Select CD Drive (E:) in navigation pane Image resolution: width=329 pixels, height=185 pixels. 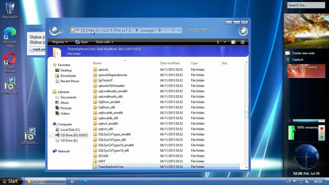[x=69, y=141]
